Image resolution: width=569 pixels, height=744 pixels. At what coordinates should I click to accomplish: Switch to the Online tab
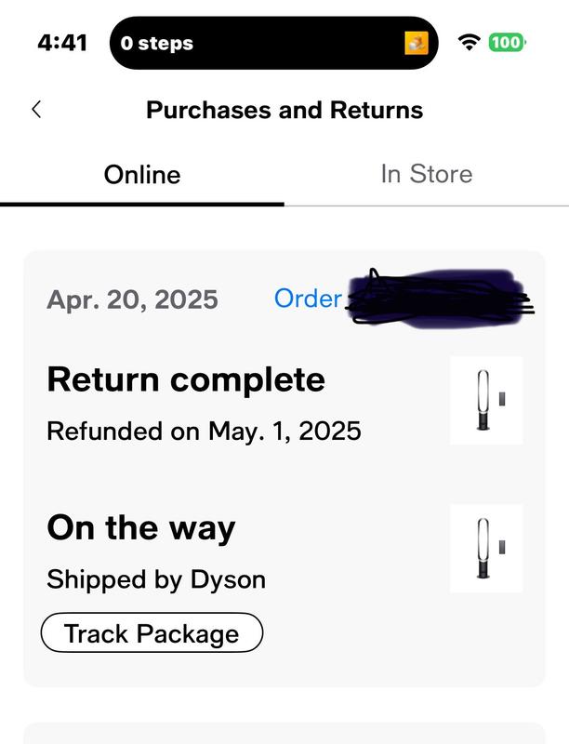[x=142, y=175]
